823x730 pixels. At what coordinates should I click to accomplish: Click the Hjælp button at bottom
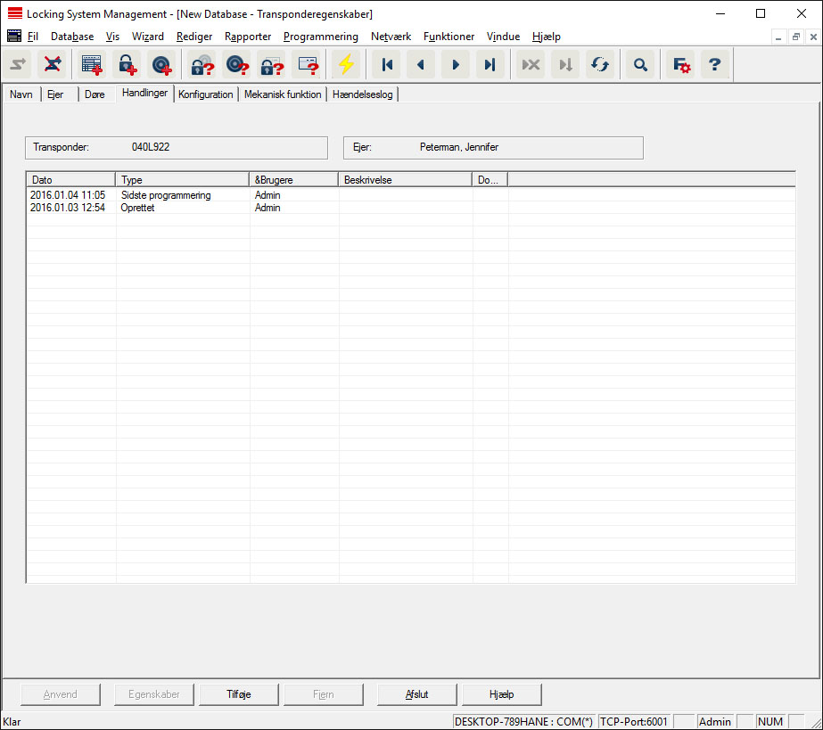coord(501,694)
